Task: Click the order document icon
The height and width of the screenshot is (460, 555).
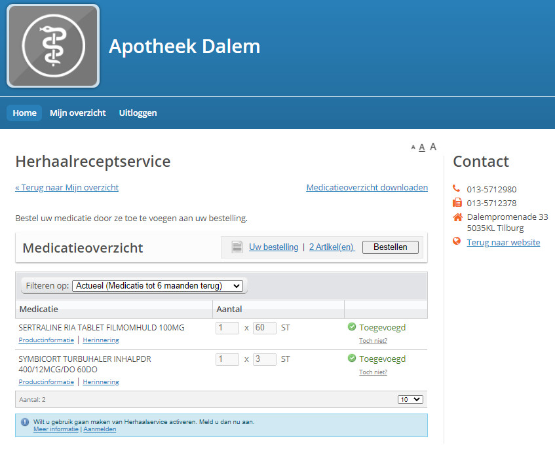Action: tap(237, 247)
